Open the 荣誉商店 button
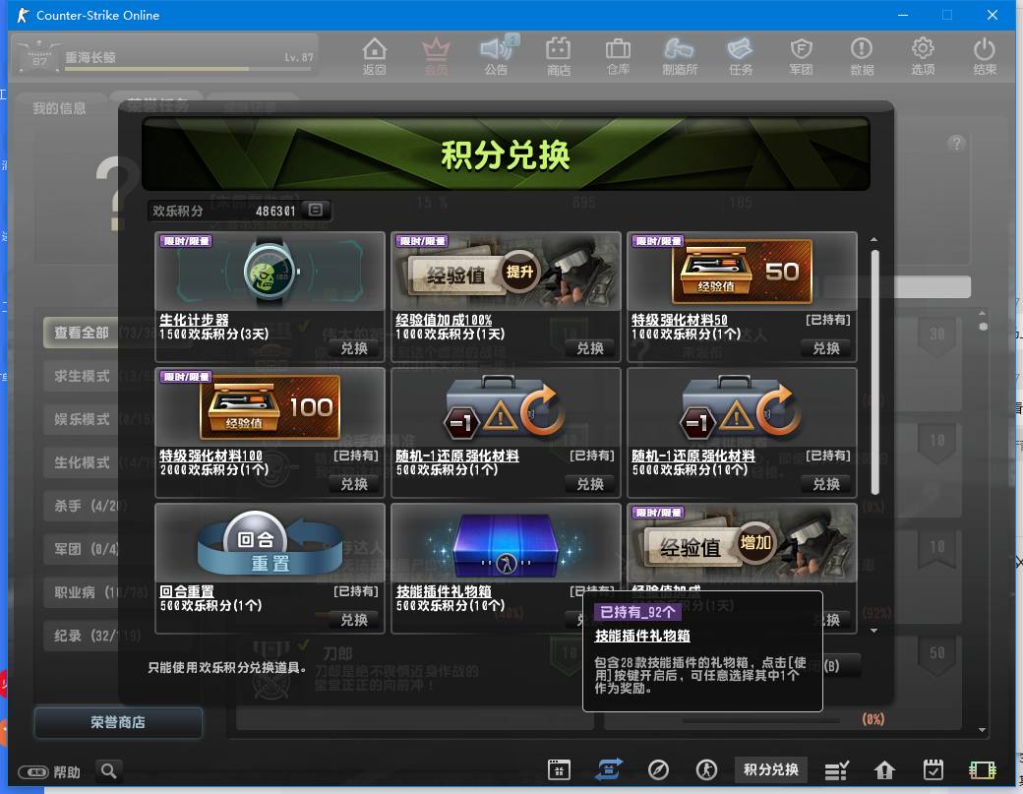The width and height of the screenshot is (1023, 794). pos(118,722)
